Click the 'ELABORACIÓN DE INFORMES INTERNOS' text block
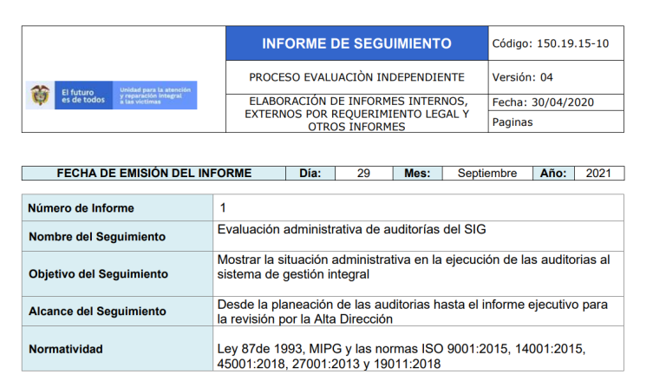Viewport: 666px width, 381px height. (356, 114)
